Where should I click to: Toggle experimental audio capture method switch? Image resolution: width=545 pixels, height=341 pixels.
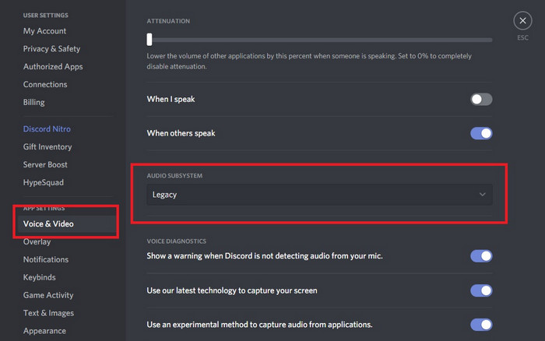point(481,325)
